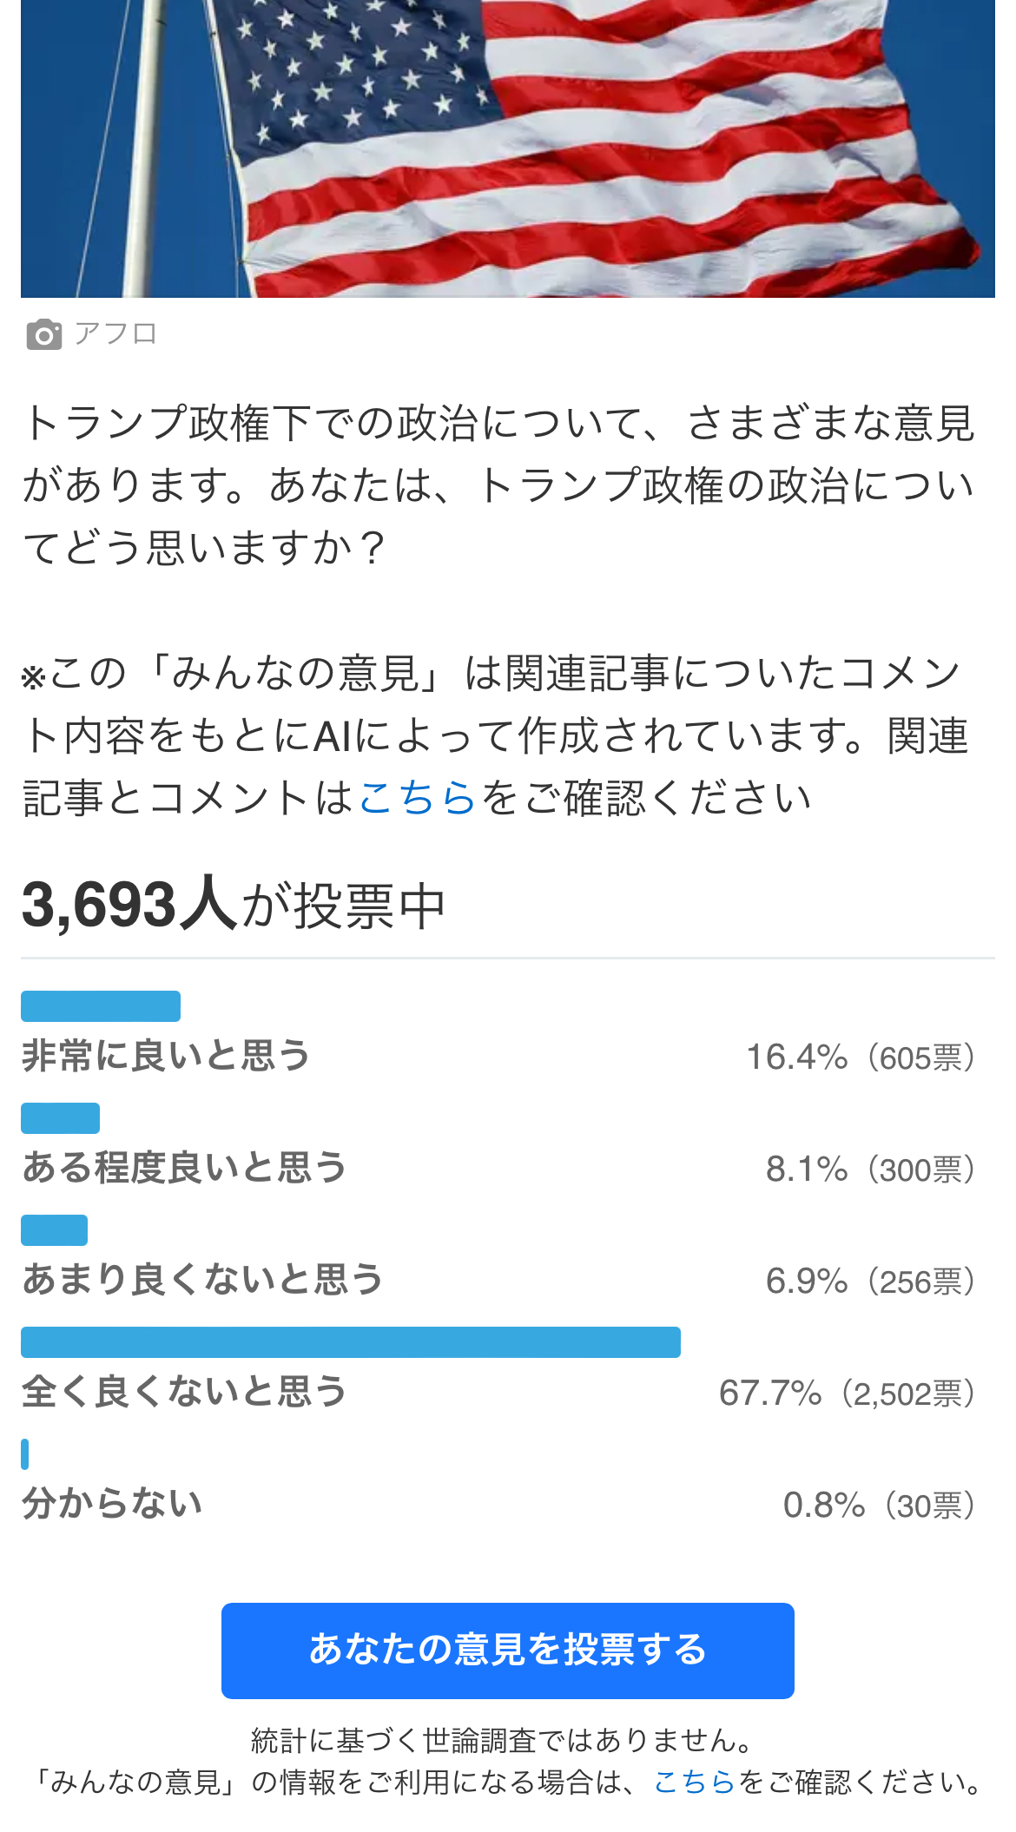Click the longest blue bar above 全く良くないと思う

pyautogui.click(x=351, y=1342)
